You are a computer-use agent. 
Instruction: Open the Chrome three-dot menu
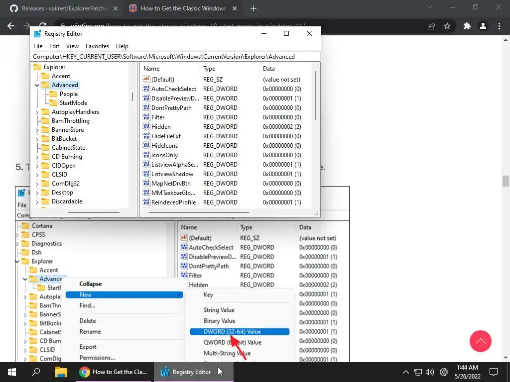(x=499, y=26)
